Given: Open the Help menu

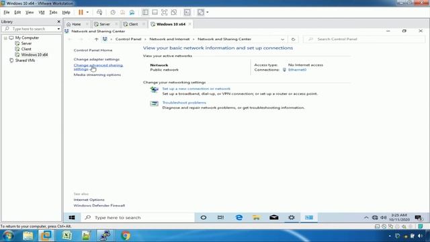Looking at the screenshot, I should click(x=66, y=12).
